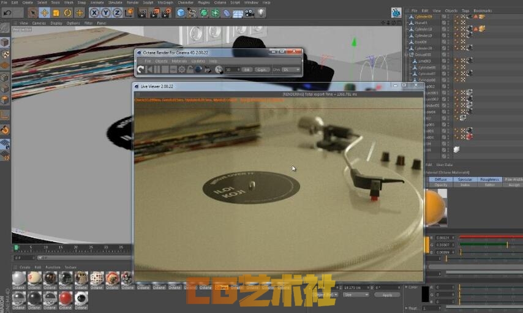
Task: Toggle Z axis lock
Action: pyautogui.click(x=117, y=13)
